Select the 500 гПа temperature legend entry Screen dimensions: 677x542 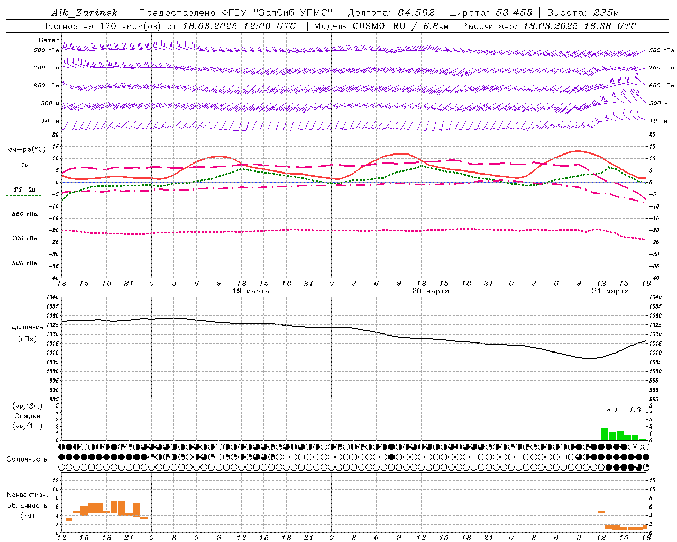pos(25,263)
